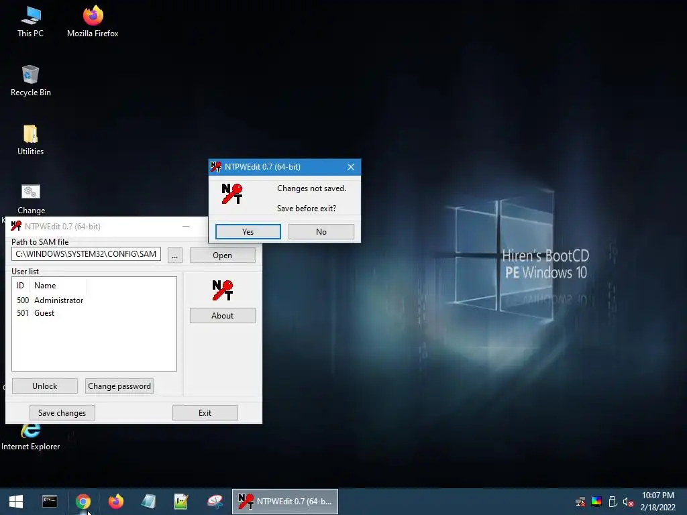Click the NTPWEdit main window title icon

point(16,226)
